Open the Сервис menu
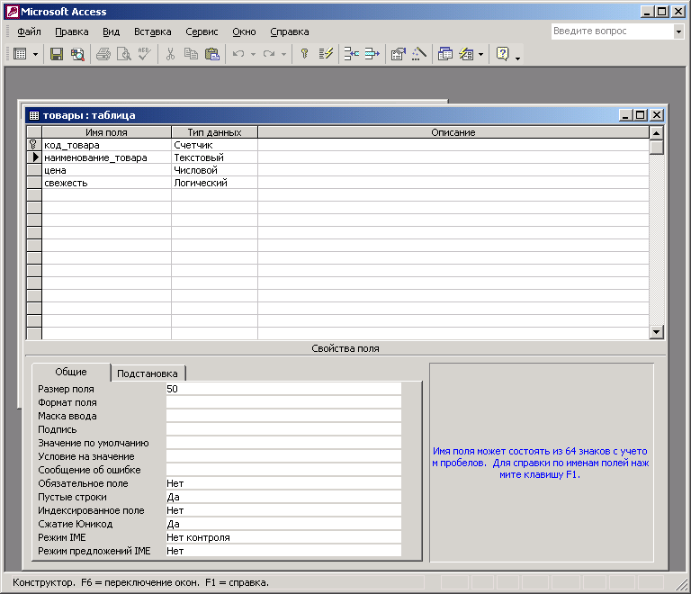 [202, 31]
